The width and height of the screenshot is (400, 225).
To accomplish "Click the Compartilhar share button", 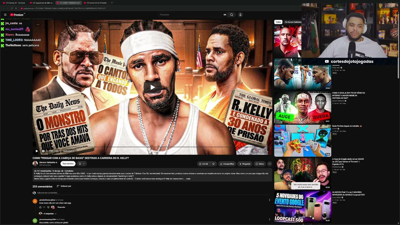I will point(227,164).
